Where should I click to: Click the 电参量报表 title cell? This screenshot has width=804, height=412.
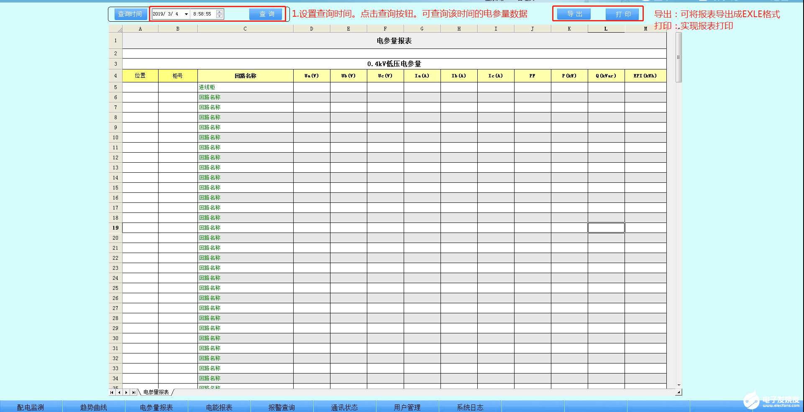(394, 41)
